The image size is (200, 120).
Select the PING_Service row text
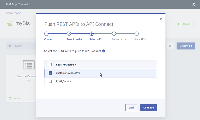tap(64, 81)
